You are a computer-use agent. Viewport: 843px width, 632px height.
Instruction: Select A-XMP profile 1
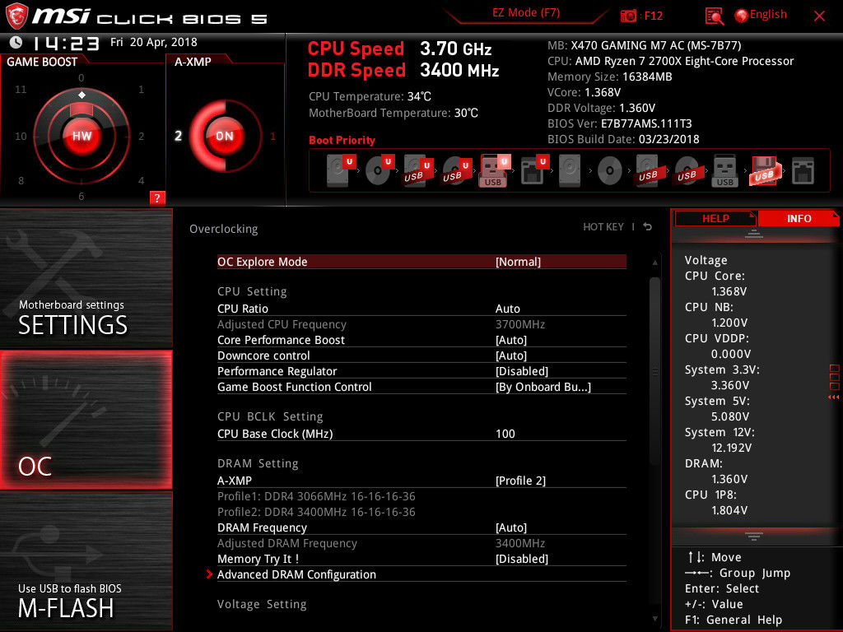pos(272,137)
